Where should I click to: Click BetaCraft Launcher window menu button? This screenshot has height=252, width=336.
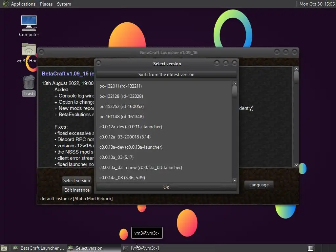(41, 52)
